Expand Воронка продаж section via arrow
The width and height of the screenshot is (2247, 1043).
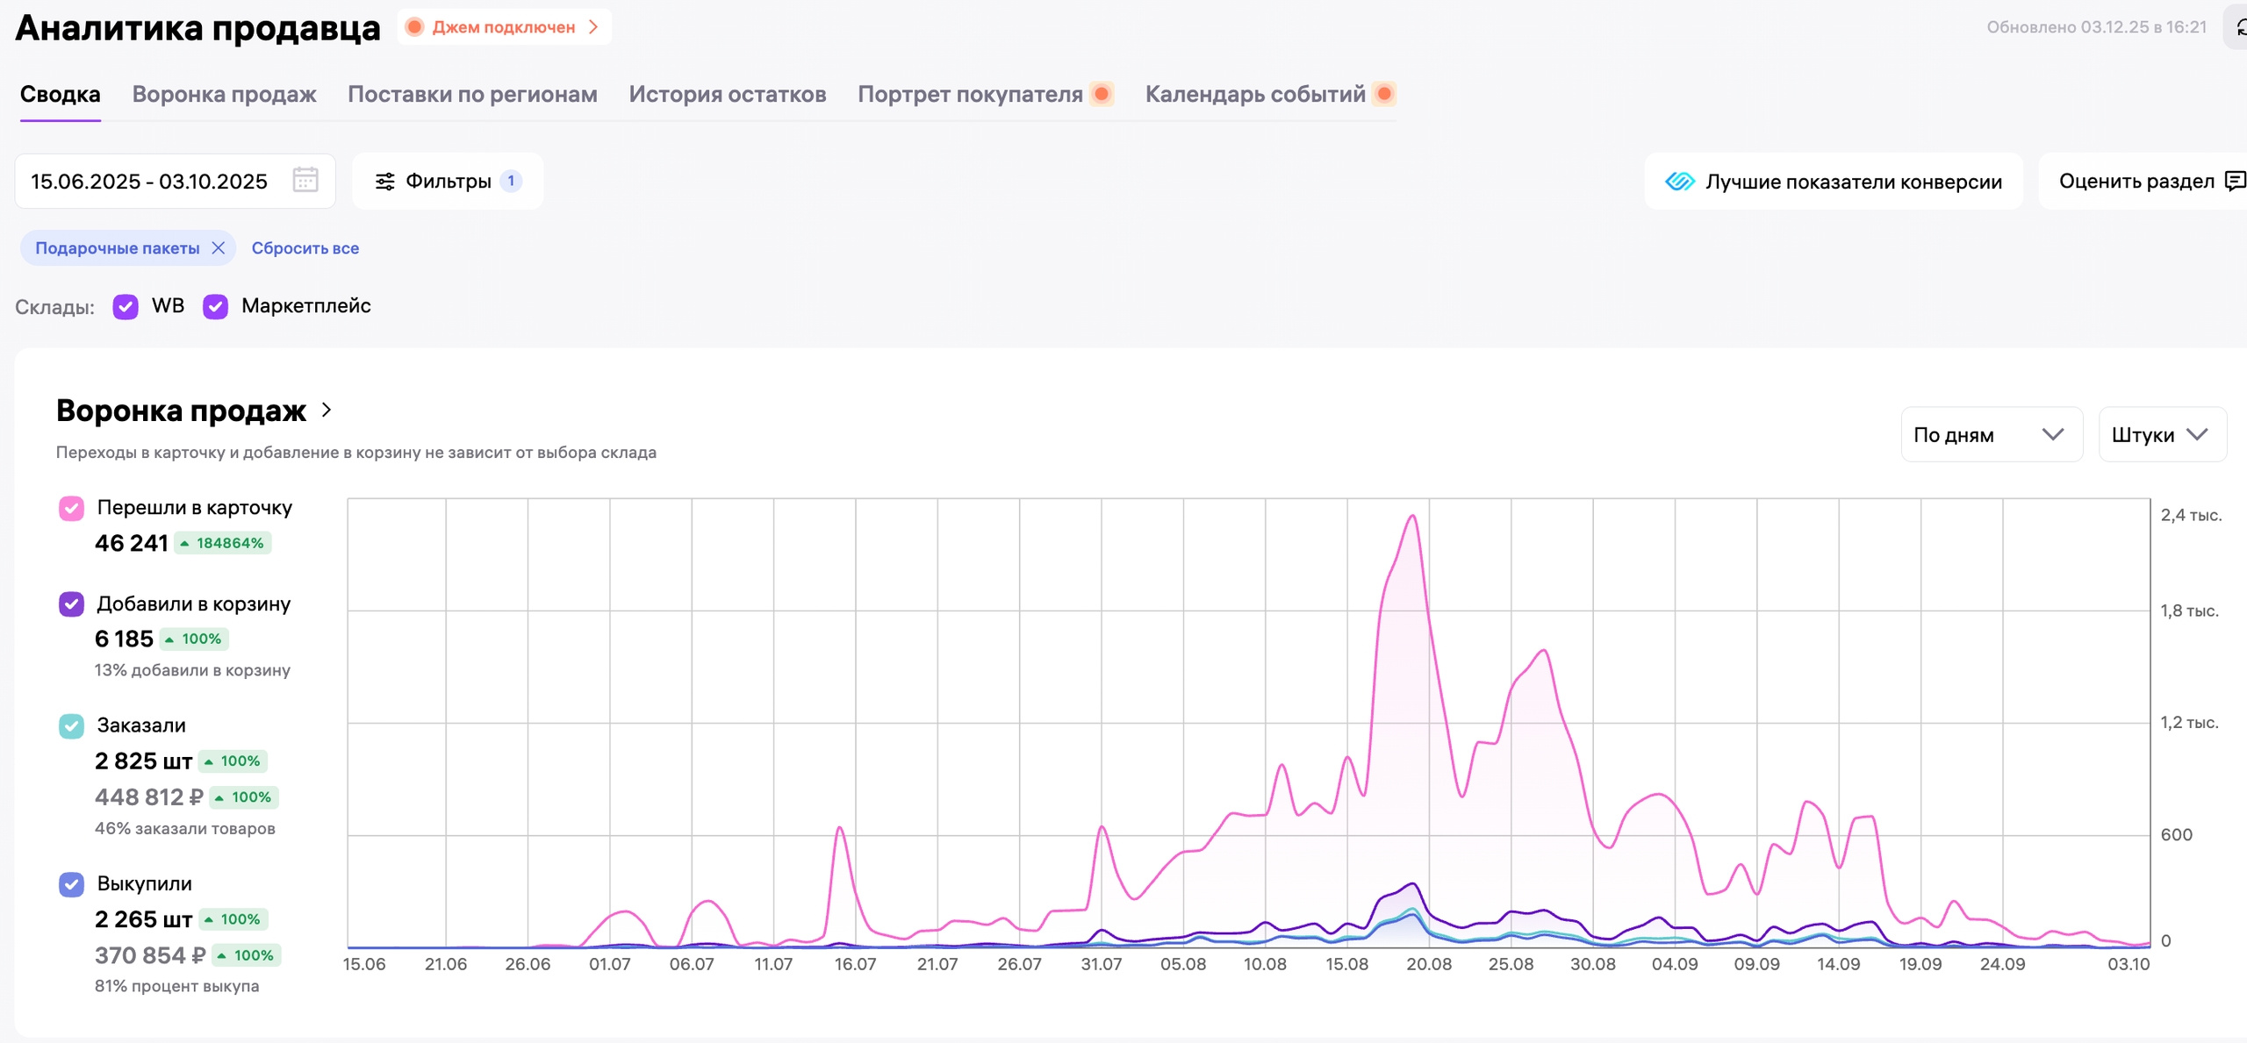click(x=327, y=410)
